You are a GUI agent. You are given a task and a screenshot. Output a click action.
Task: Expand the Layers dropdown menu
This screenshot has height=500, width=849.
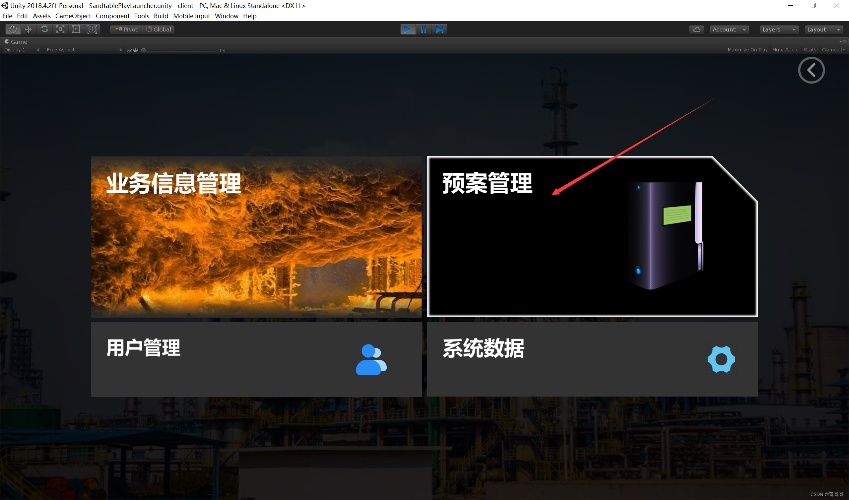pos(778,29)
